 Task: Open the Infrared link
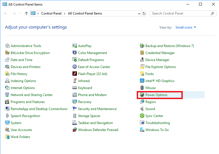pos(84,81)
